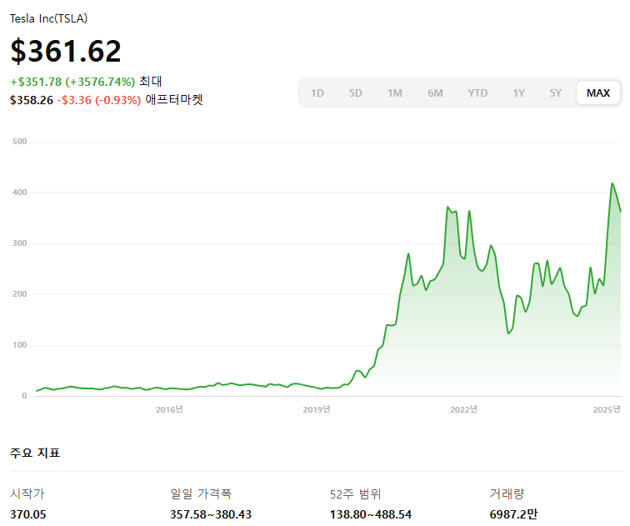Click the 370.05 opening price value
The width and height of the screenshot is (630, 526).
coord(27,514)
